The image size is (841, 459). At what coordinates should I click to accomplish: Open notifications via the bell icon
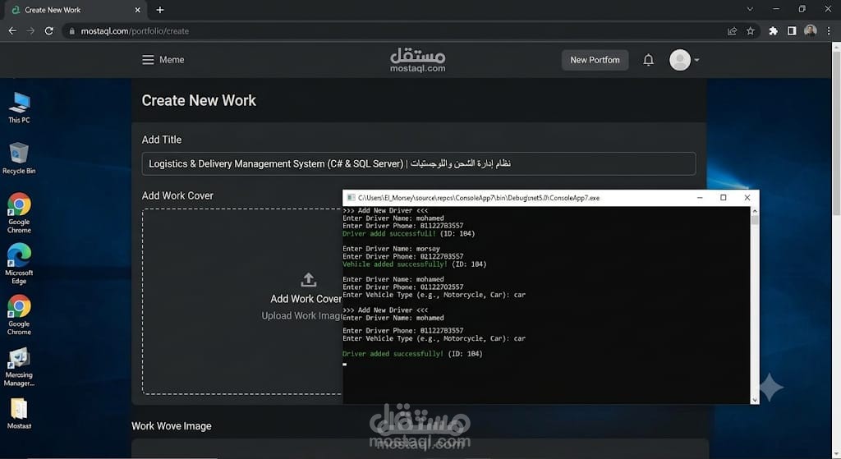(649, 60)
